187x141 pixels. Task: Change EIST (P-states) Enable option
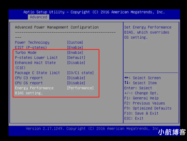75,47
